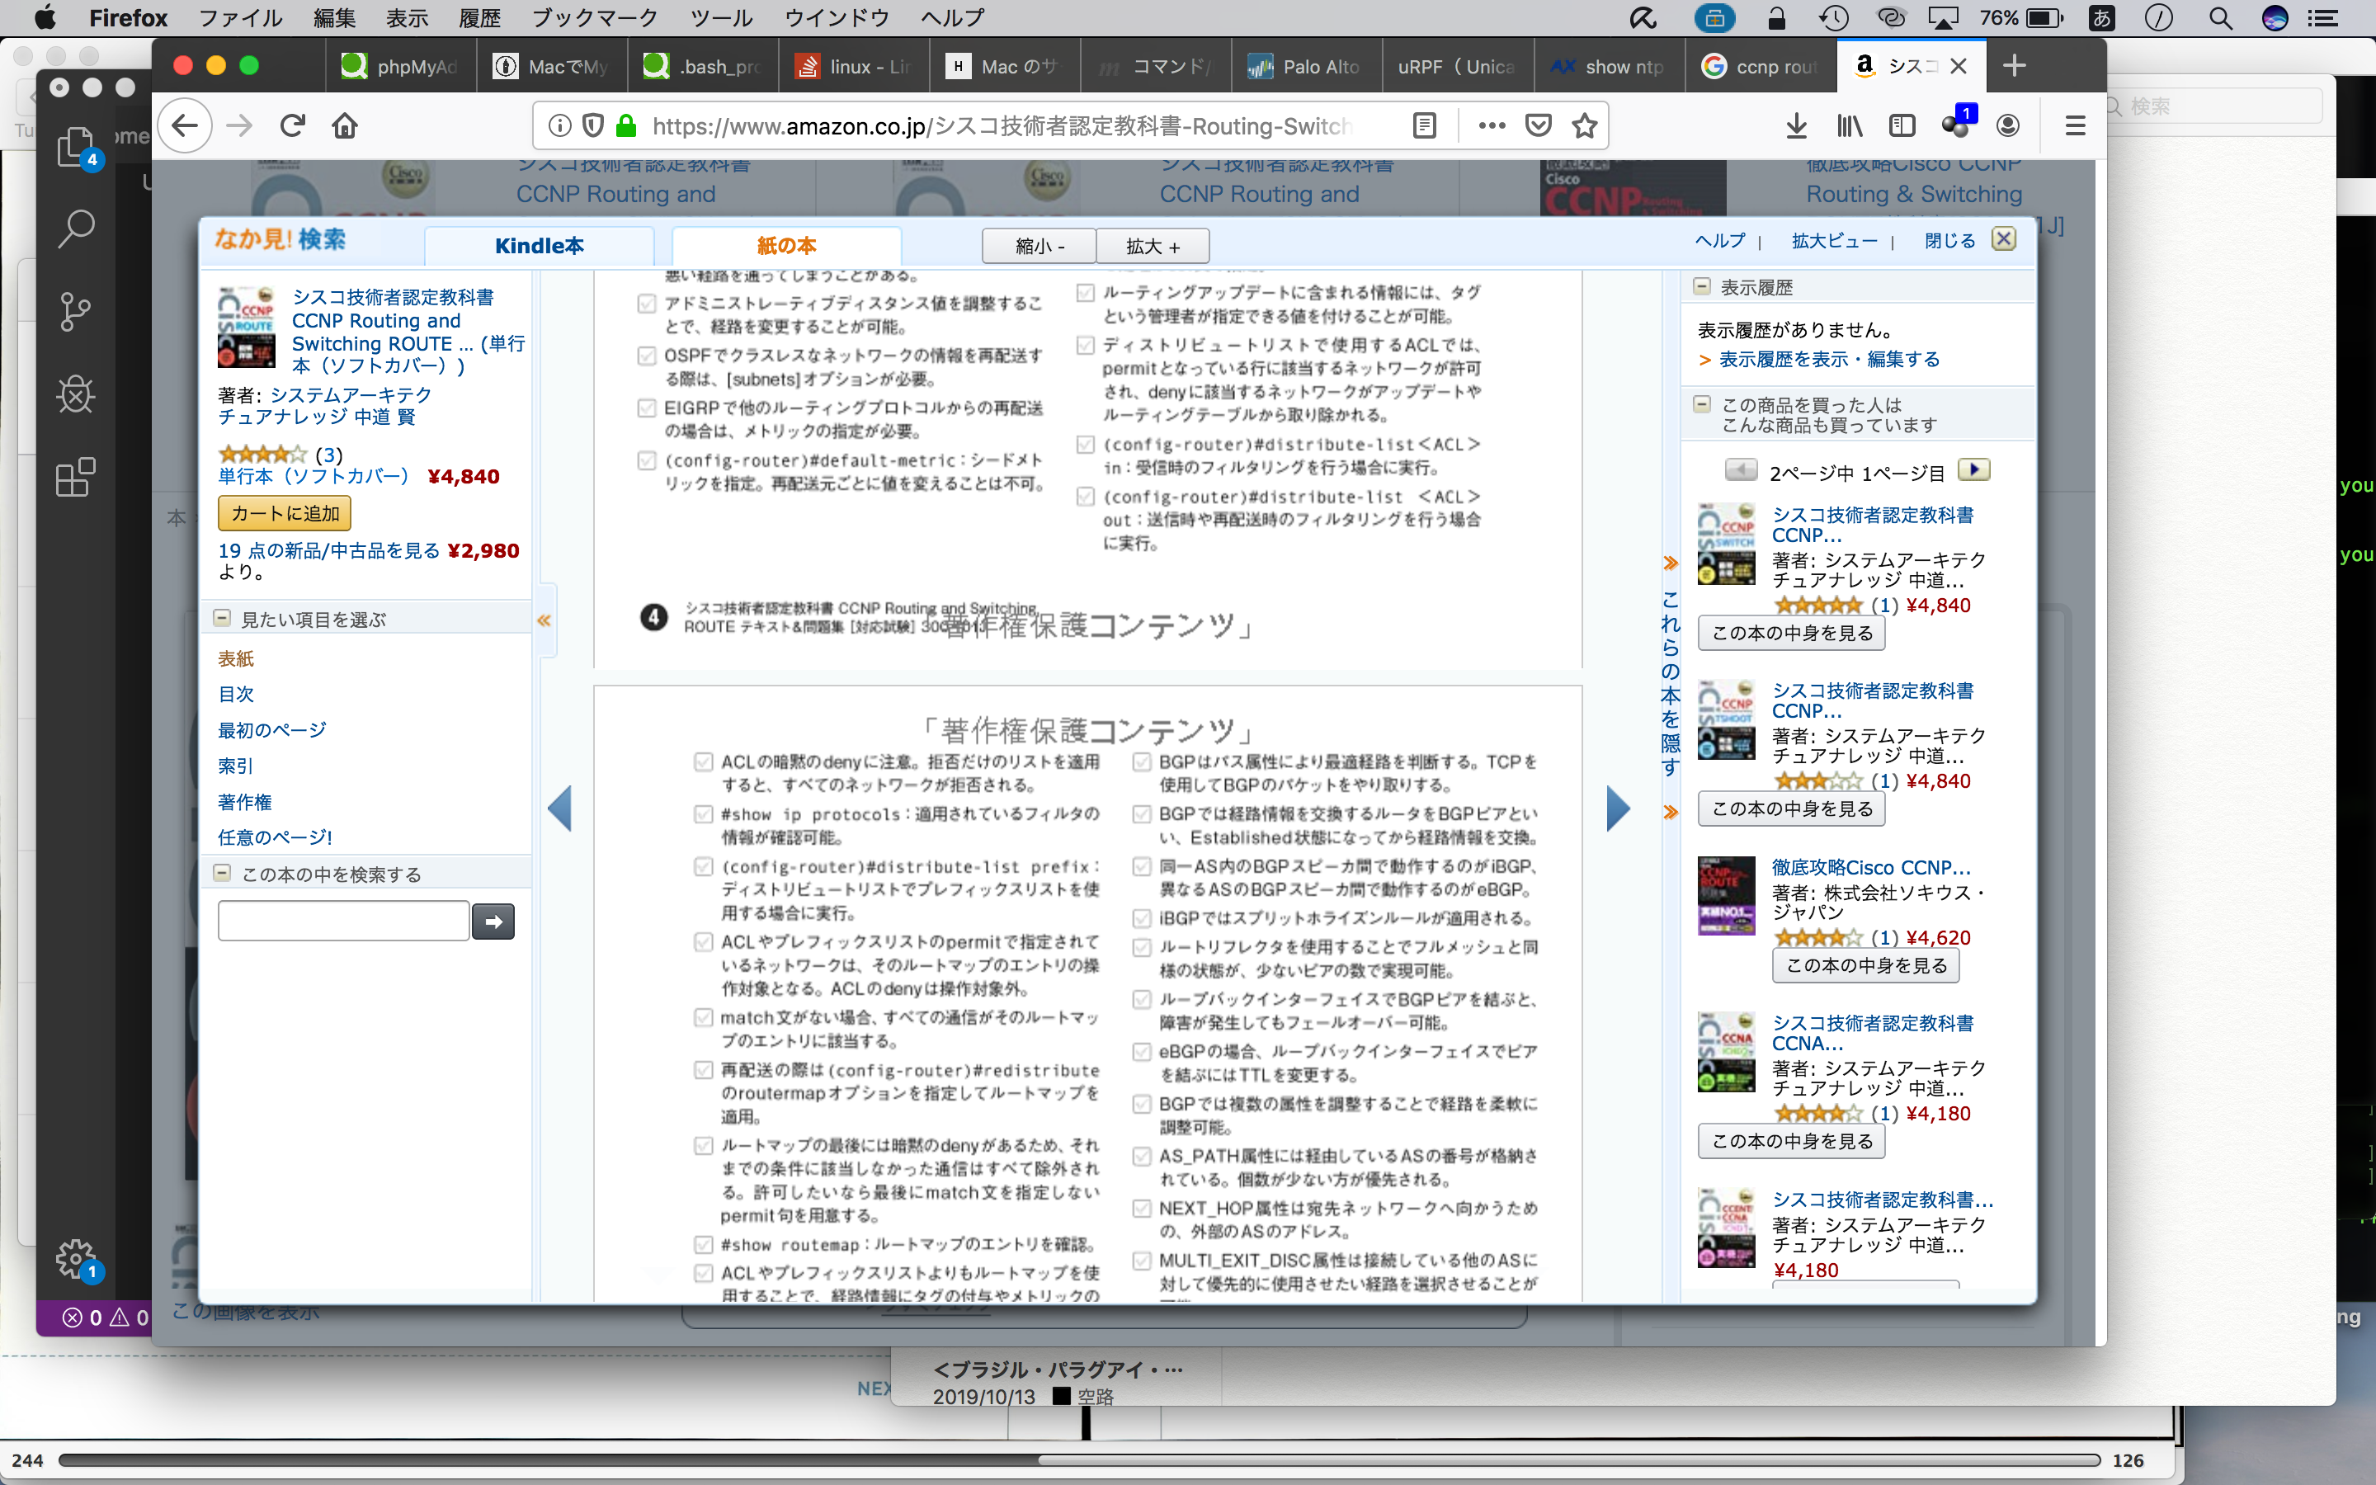Switch to the Kindle本 tab

pos(539,246)
